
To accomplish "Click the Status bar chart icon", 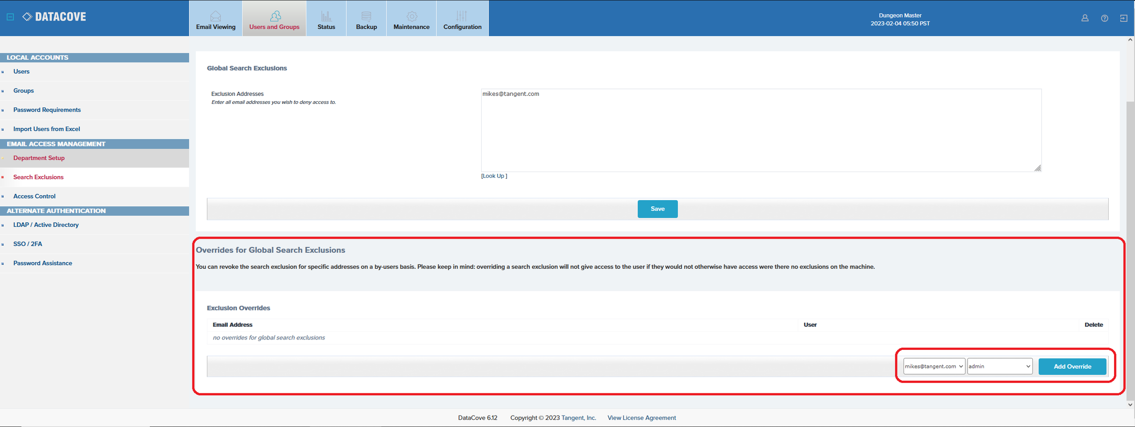I will [326, 16].
